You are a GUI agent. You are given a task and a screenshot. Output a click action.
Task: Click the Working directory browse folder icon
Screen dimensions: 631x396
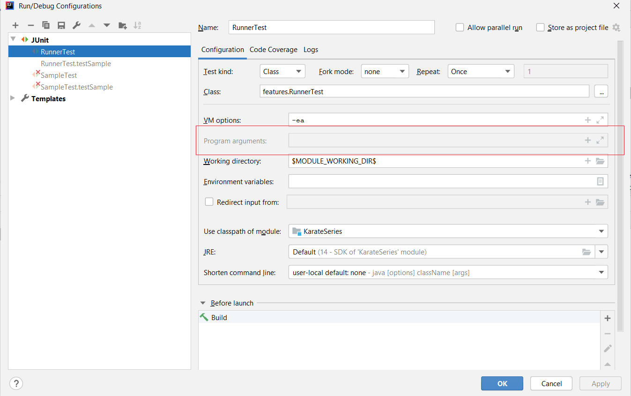point(600,161)
